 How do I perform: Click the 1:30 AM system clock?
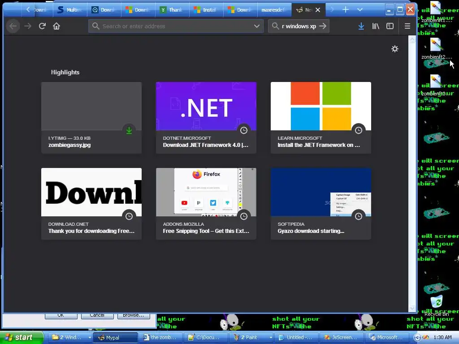click(442, 337)
